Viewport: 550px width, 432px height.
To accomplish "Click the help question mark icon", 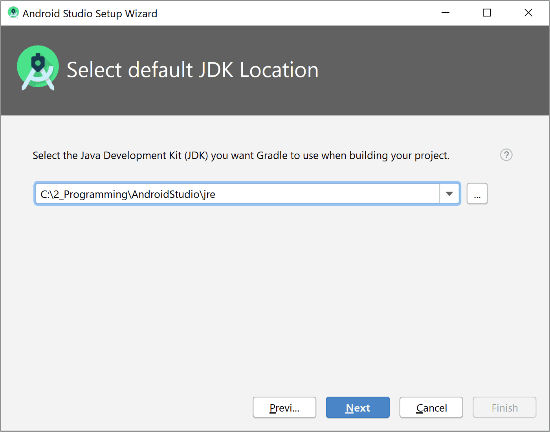I will point(506,155).
